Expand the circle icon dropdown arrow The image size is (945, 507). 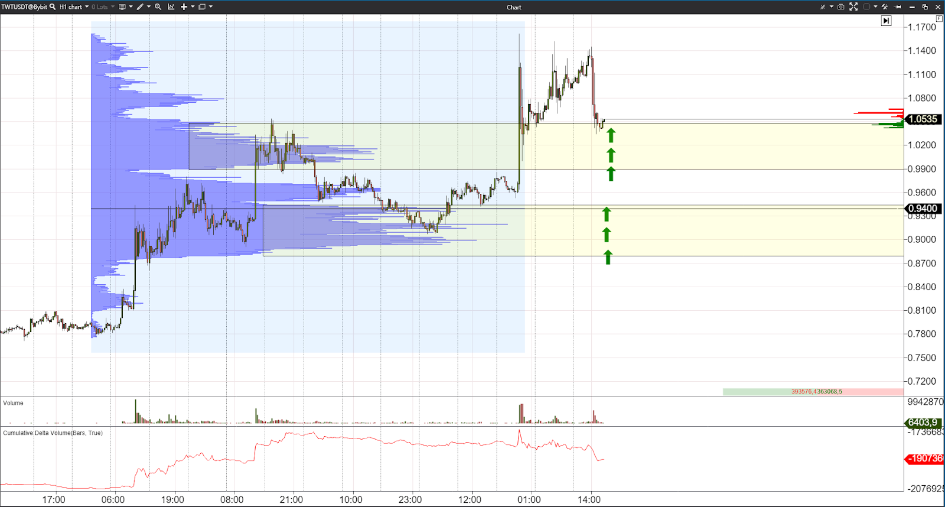tap(875, 6)
